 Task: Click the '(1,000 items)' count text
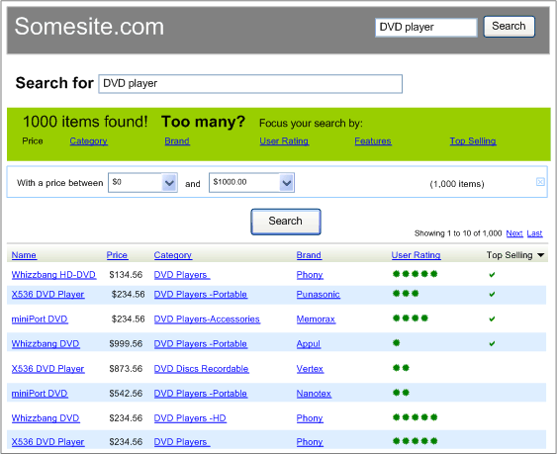pyautogui.click(x=457, y=184)
